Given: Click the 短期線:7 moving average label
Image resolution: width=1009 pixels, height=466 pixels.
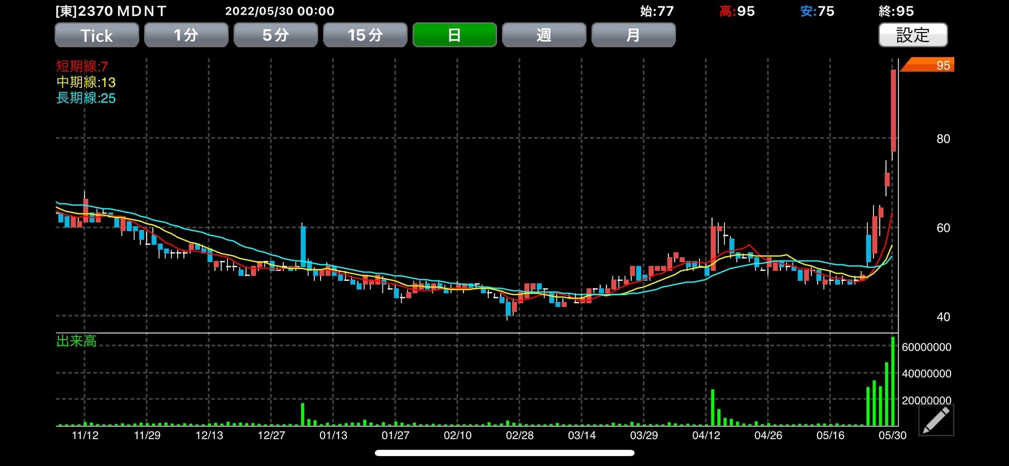Looking at the screenshot, I should [82, 66].
